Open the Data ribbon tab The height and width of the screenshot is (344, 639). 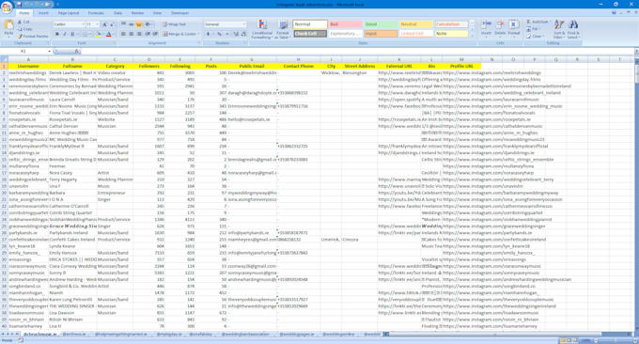(x=118, y=13)
